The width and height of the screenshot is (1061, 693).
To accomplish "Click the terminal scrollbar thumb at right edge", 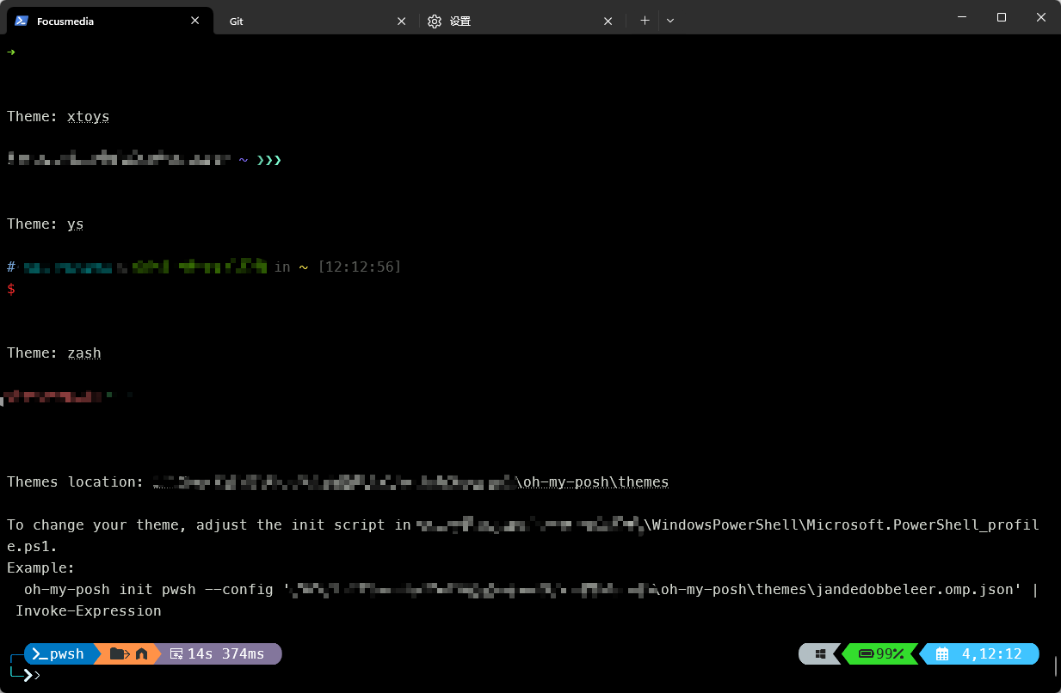I will (1055, 665).
